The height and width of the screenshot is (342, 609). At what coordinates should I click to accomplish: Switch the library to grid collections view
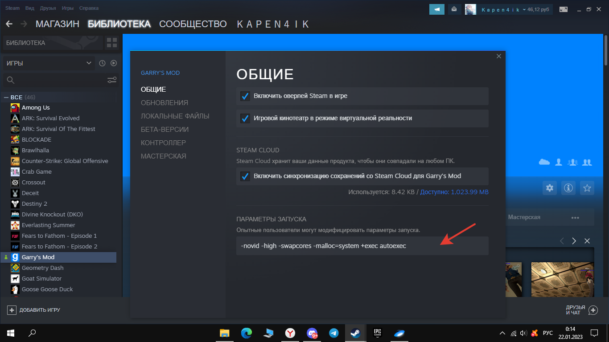point(111,43)
